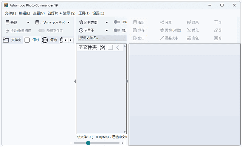Open the 幻灯片 + 演示 (S) menu
The width and height of the screenshot is (242, 147).
tap(61, 14)
